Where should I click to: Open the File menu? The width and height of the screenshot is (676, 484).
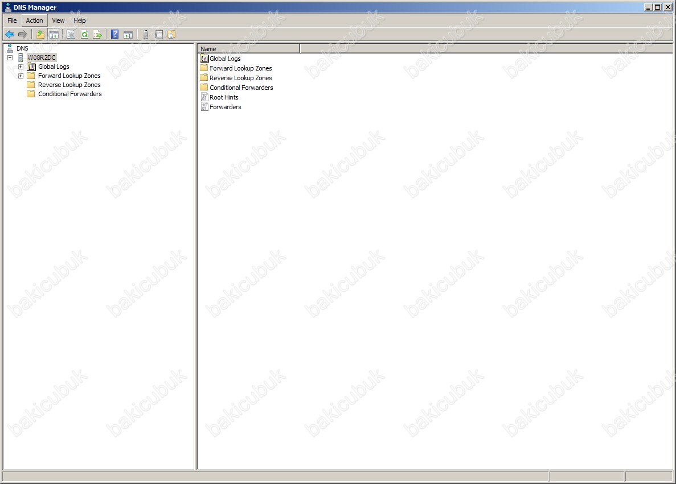12,20
